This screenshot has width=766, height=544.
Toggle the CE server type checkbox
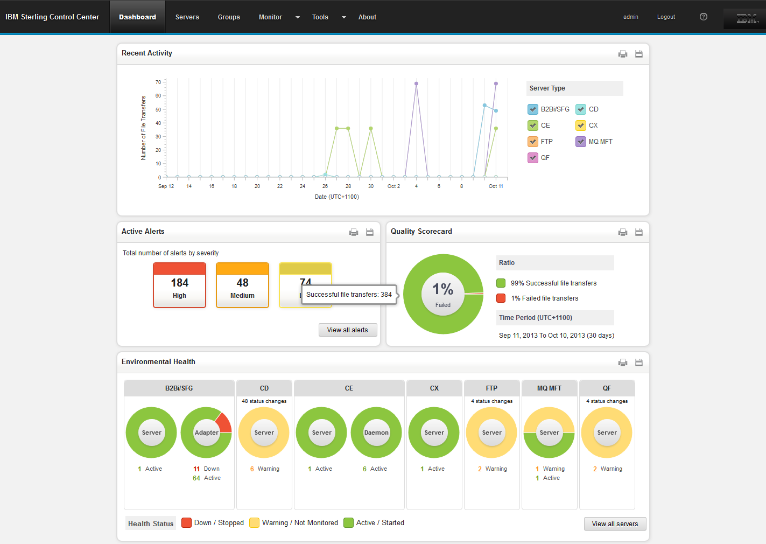[533, 125]
